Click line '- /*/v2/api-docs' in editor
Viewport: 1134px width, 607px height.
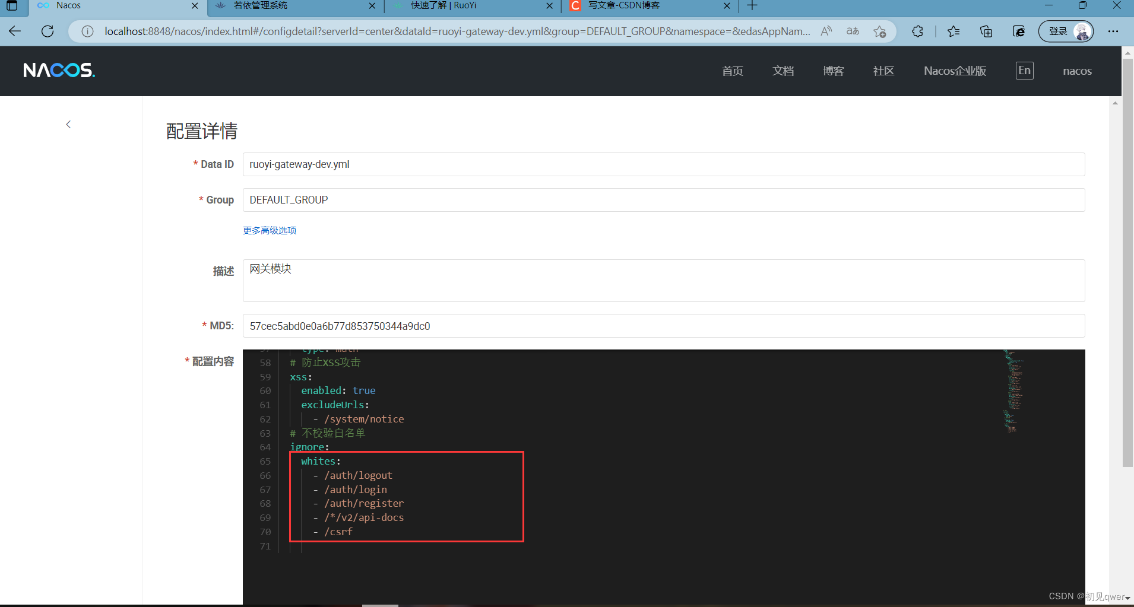coord(359,517)
